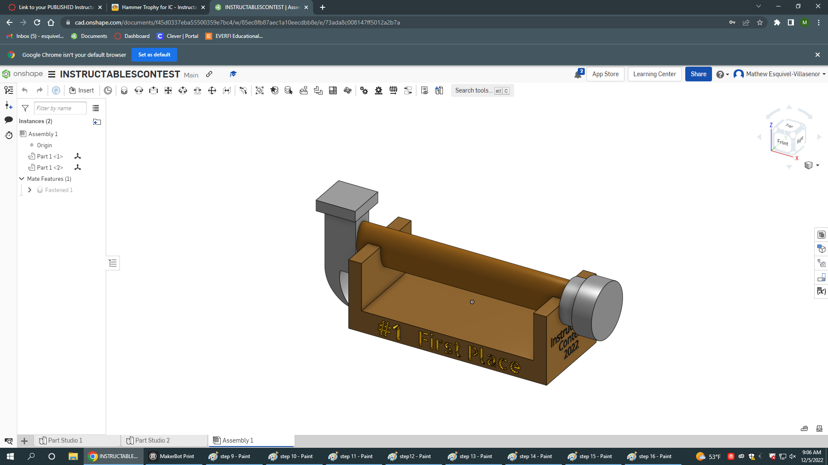828x465 pixels.
Task: Collapse the Mate Features group
Action: pos(22,179)
